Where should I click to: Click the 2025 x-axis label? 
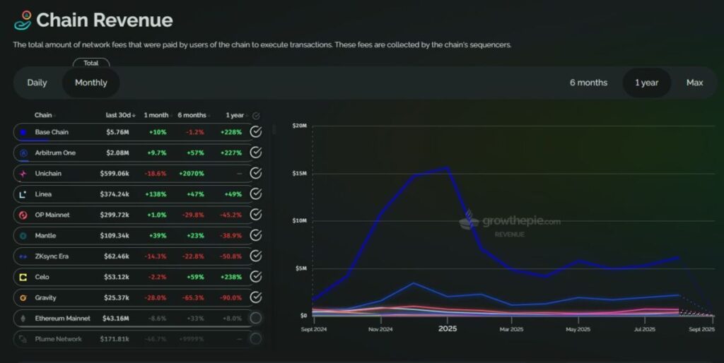448,329
